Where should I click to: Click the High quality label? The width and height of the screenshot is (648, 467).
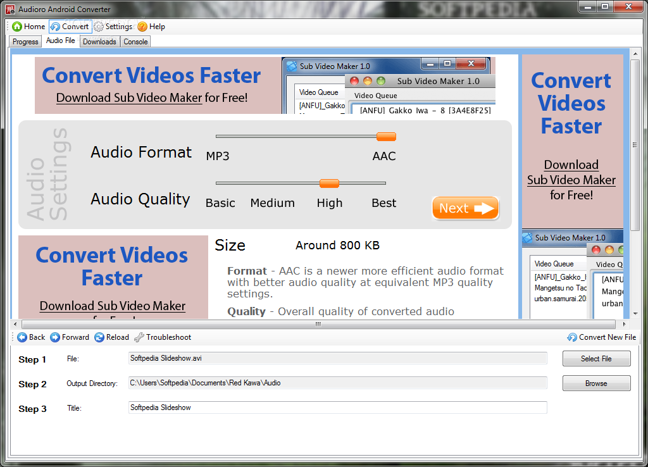[329, 203]
